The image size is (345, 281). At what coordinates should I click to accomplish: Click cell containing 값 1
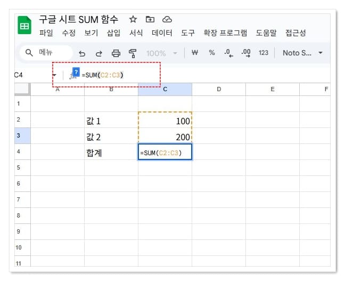pyautogui.click(x=111, y=119)
